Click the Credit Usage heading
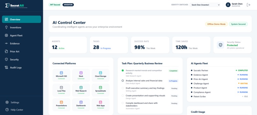The width and height of the screenshot is (257, 115). 198,112
